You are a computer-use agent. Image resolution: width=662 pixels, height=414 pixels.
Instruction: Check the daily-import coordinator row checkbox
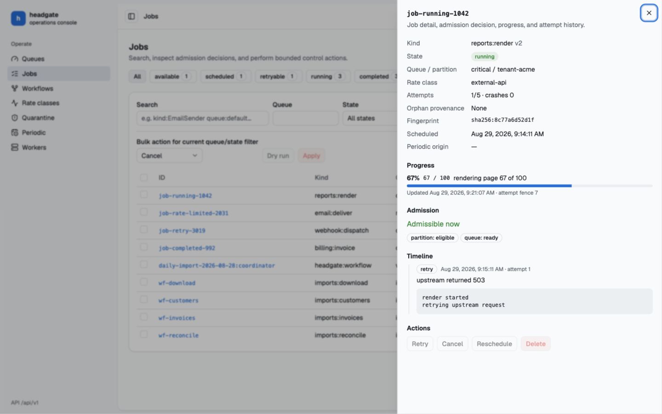click(x=144, y=264)
